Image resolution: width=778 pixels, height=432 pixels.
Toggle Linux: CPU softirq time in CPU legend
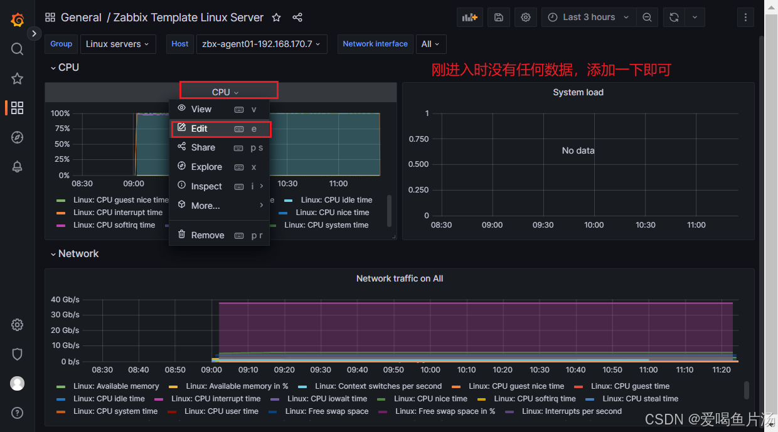tap(114, 225)
